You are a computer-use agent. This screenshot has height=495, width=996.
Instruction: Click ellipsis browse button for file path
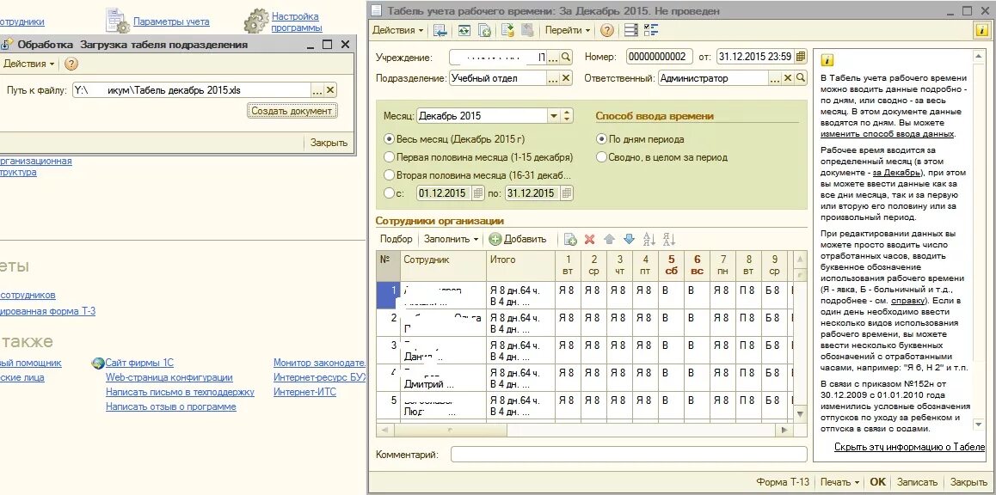pyautogui.click(x=317, y=90)
